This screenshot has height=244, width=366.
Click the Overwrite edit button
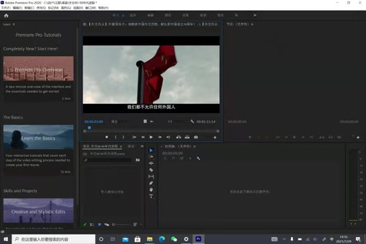coord(187,137)
